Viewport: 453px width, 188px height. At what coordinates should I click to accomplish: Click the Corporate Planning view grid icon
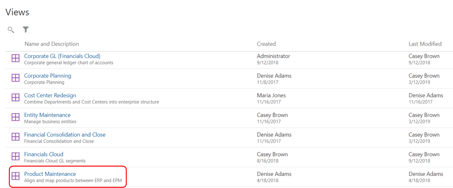15,78
